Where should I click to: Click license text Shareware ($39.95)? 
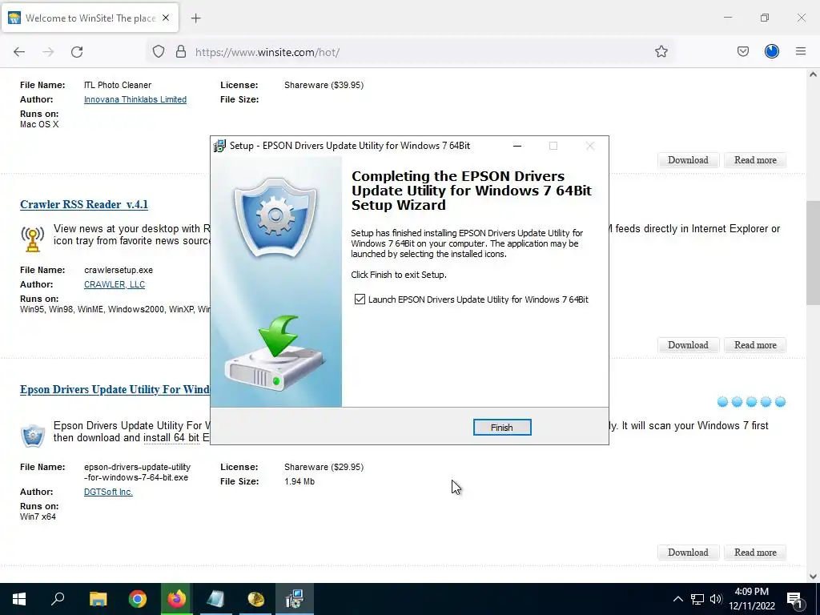pos(324,85)
